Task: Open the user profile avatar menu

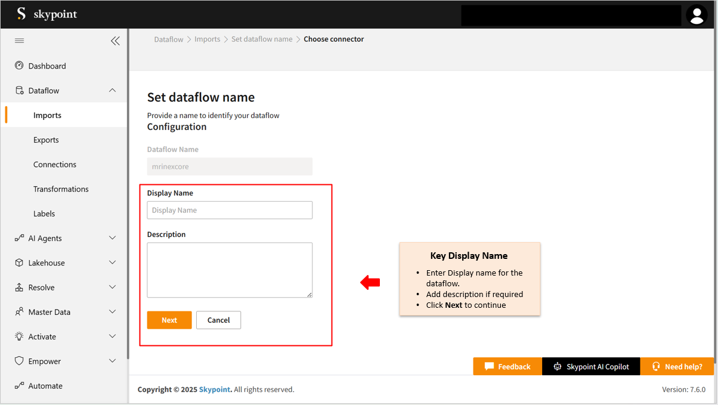Action: (696, 15)
